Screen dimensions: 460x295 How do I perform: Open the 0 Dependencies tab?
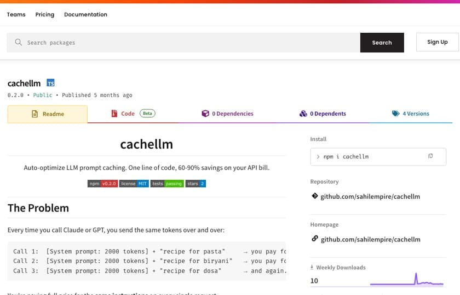click(x=228, y=114)
